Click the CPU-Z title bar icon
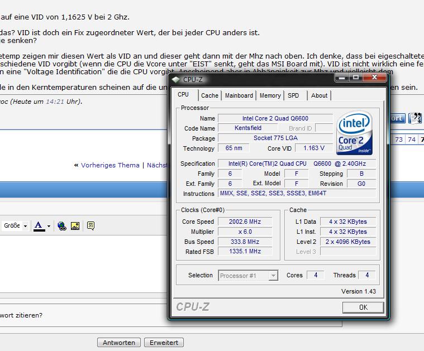424x351 pixels. pyautogui.click(x=176, y=80)
